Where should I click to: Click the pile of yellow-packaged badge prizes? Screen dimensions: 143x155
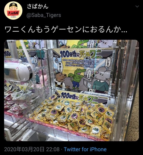coord(74,116)
